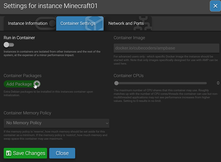221x162 pixels.
Task: Click the Settings for instance Minecraft01 title
Action: click(x=50, y=6)
